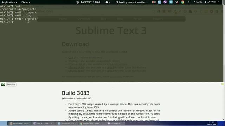Open Forum in the Sublime site navigation
Image resolution: width=225 pixels, height=126 pixels.
pos(137,19)
